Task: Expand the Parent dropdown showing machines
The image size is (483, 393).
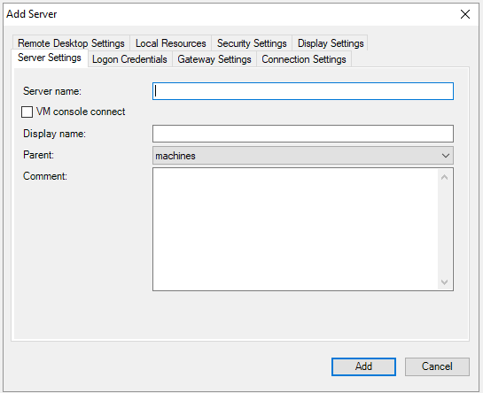Action: click(x=303, y=156)
